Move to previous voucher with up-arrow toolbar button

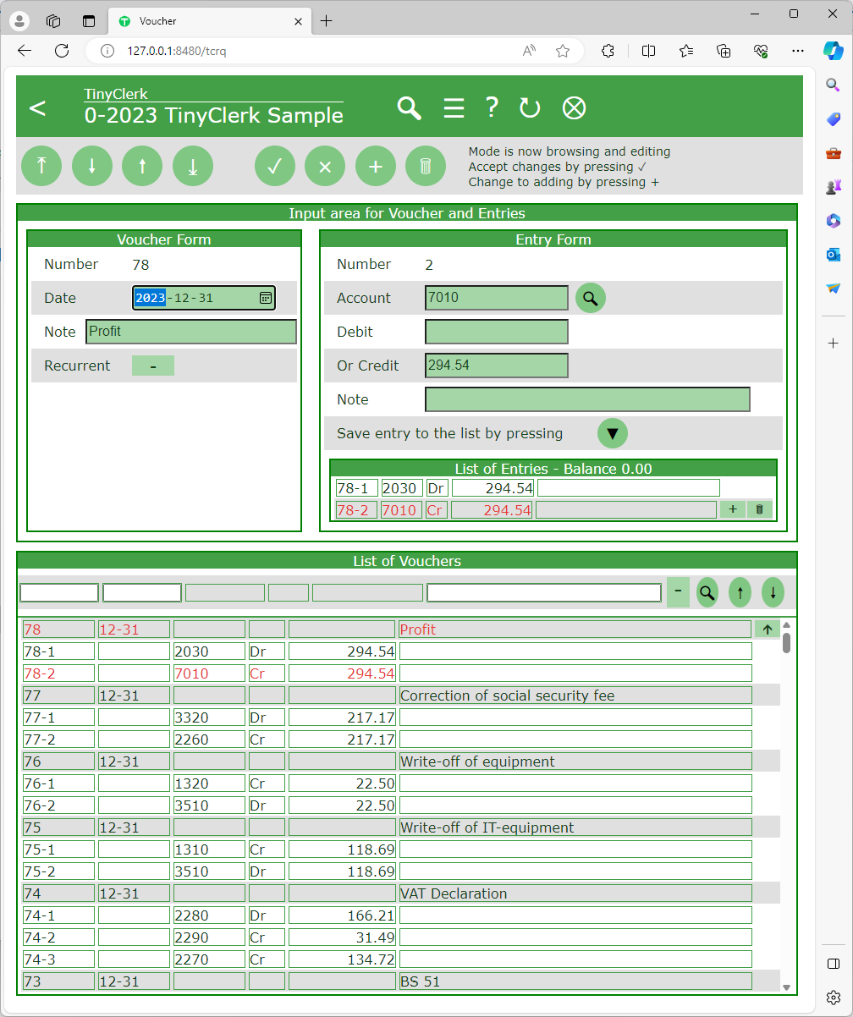click(x=142, y=166)
